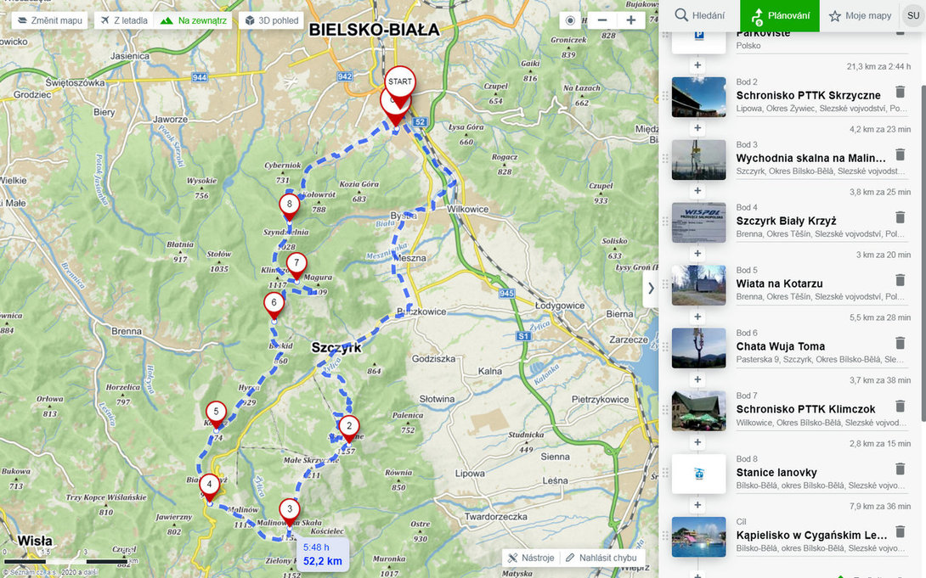
Task: Switch to the Moje mapy tab
Action: click(x=860, y=15)
